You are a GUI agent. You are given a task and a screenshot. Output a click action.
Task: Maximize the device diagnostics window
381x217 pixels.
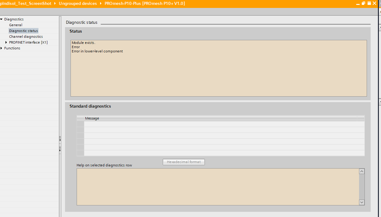pos(369,3)
